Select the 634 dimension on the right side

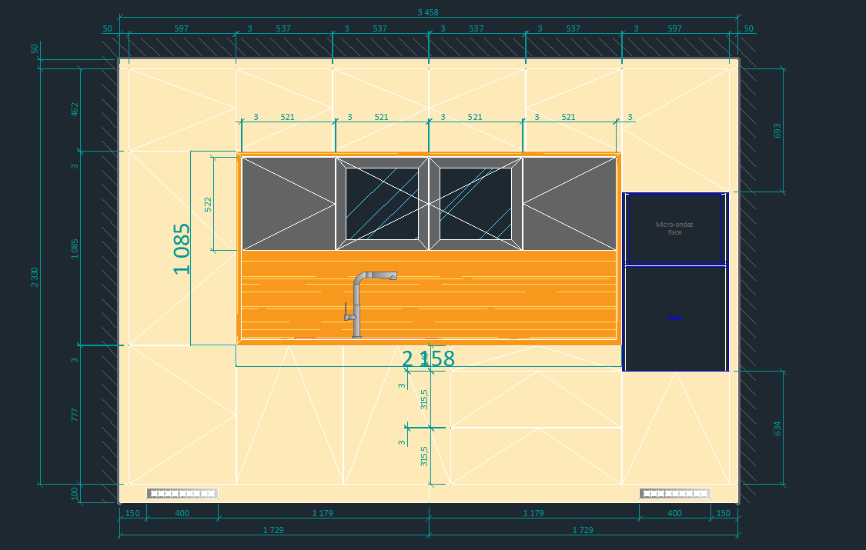tap(777, 427)
